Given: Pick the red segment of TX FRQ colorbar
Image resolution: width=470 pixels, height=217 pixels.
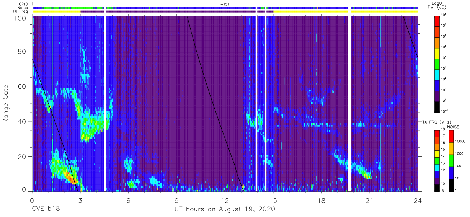Looking at the screenshot, I should click(x=437, y=133).
